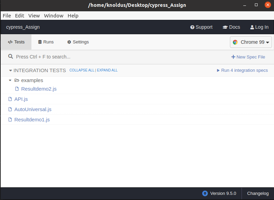Click the cypress_Assign project name
This screenshot has width=274, height=200.
pos(23,27)
